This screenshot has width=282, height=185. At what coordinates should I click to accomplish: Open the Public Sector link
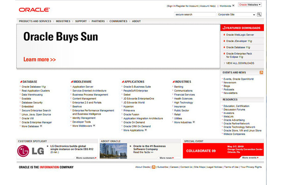(182, 111)
